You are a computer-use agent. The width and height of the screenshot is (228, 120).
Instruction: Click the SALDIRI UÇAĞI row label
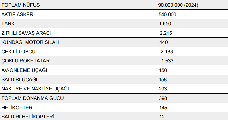(19, 80)
